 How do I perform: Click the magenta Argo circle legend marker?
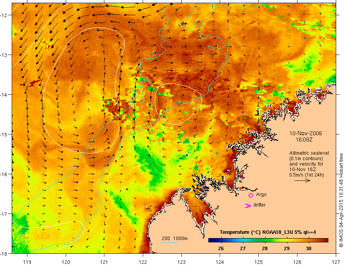pyautogui.click(x=251, y=195)
